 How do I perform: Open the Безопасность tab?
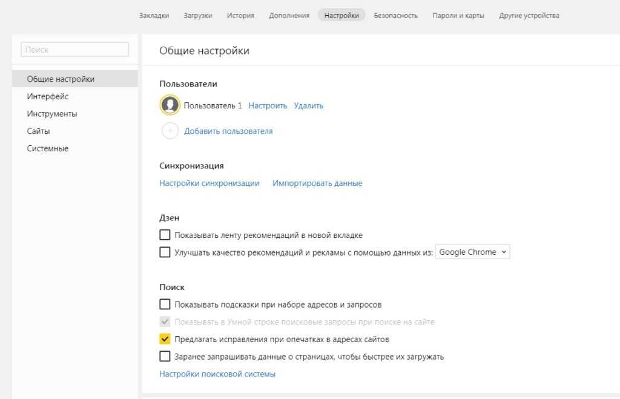pos(396,16)
